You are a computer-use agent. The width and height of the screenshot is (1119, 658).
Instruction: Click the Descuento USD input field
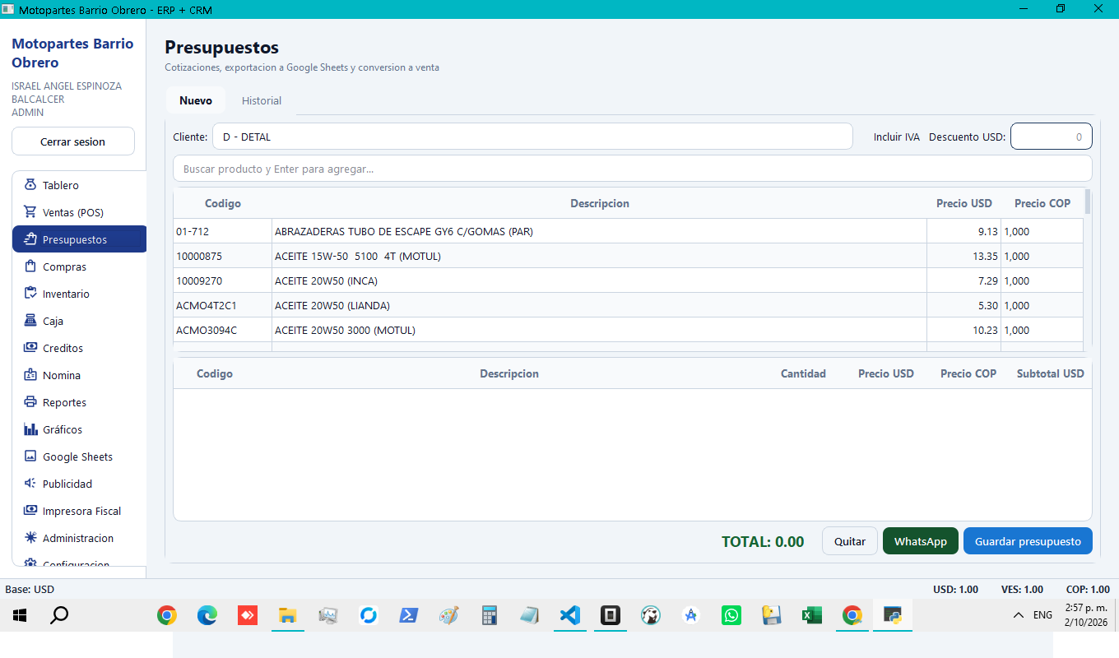(x=1052, y=137)
